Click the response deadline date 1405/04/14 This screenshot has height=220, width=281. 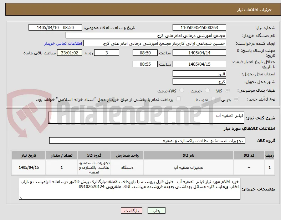click(x=199, y=53)
